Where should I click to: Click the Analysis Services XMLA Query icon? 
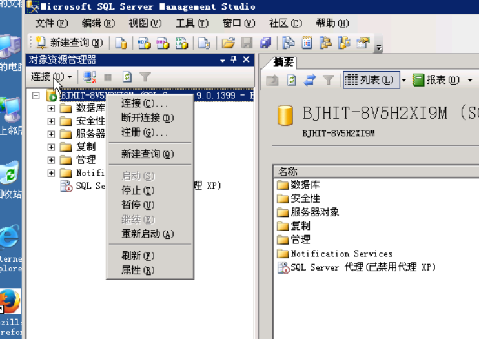click(x=181, y=43)
